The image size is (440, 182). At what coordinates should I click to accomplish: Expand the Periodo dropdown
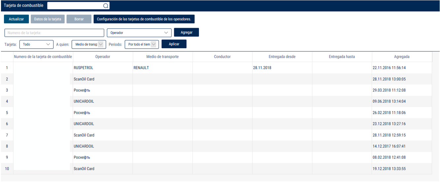(141, 44)
